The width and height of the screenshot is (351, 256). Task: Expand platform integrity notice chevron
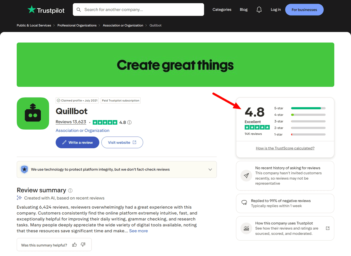[210, 169]
